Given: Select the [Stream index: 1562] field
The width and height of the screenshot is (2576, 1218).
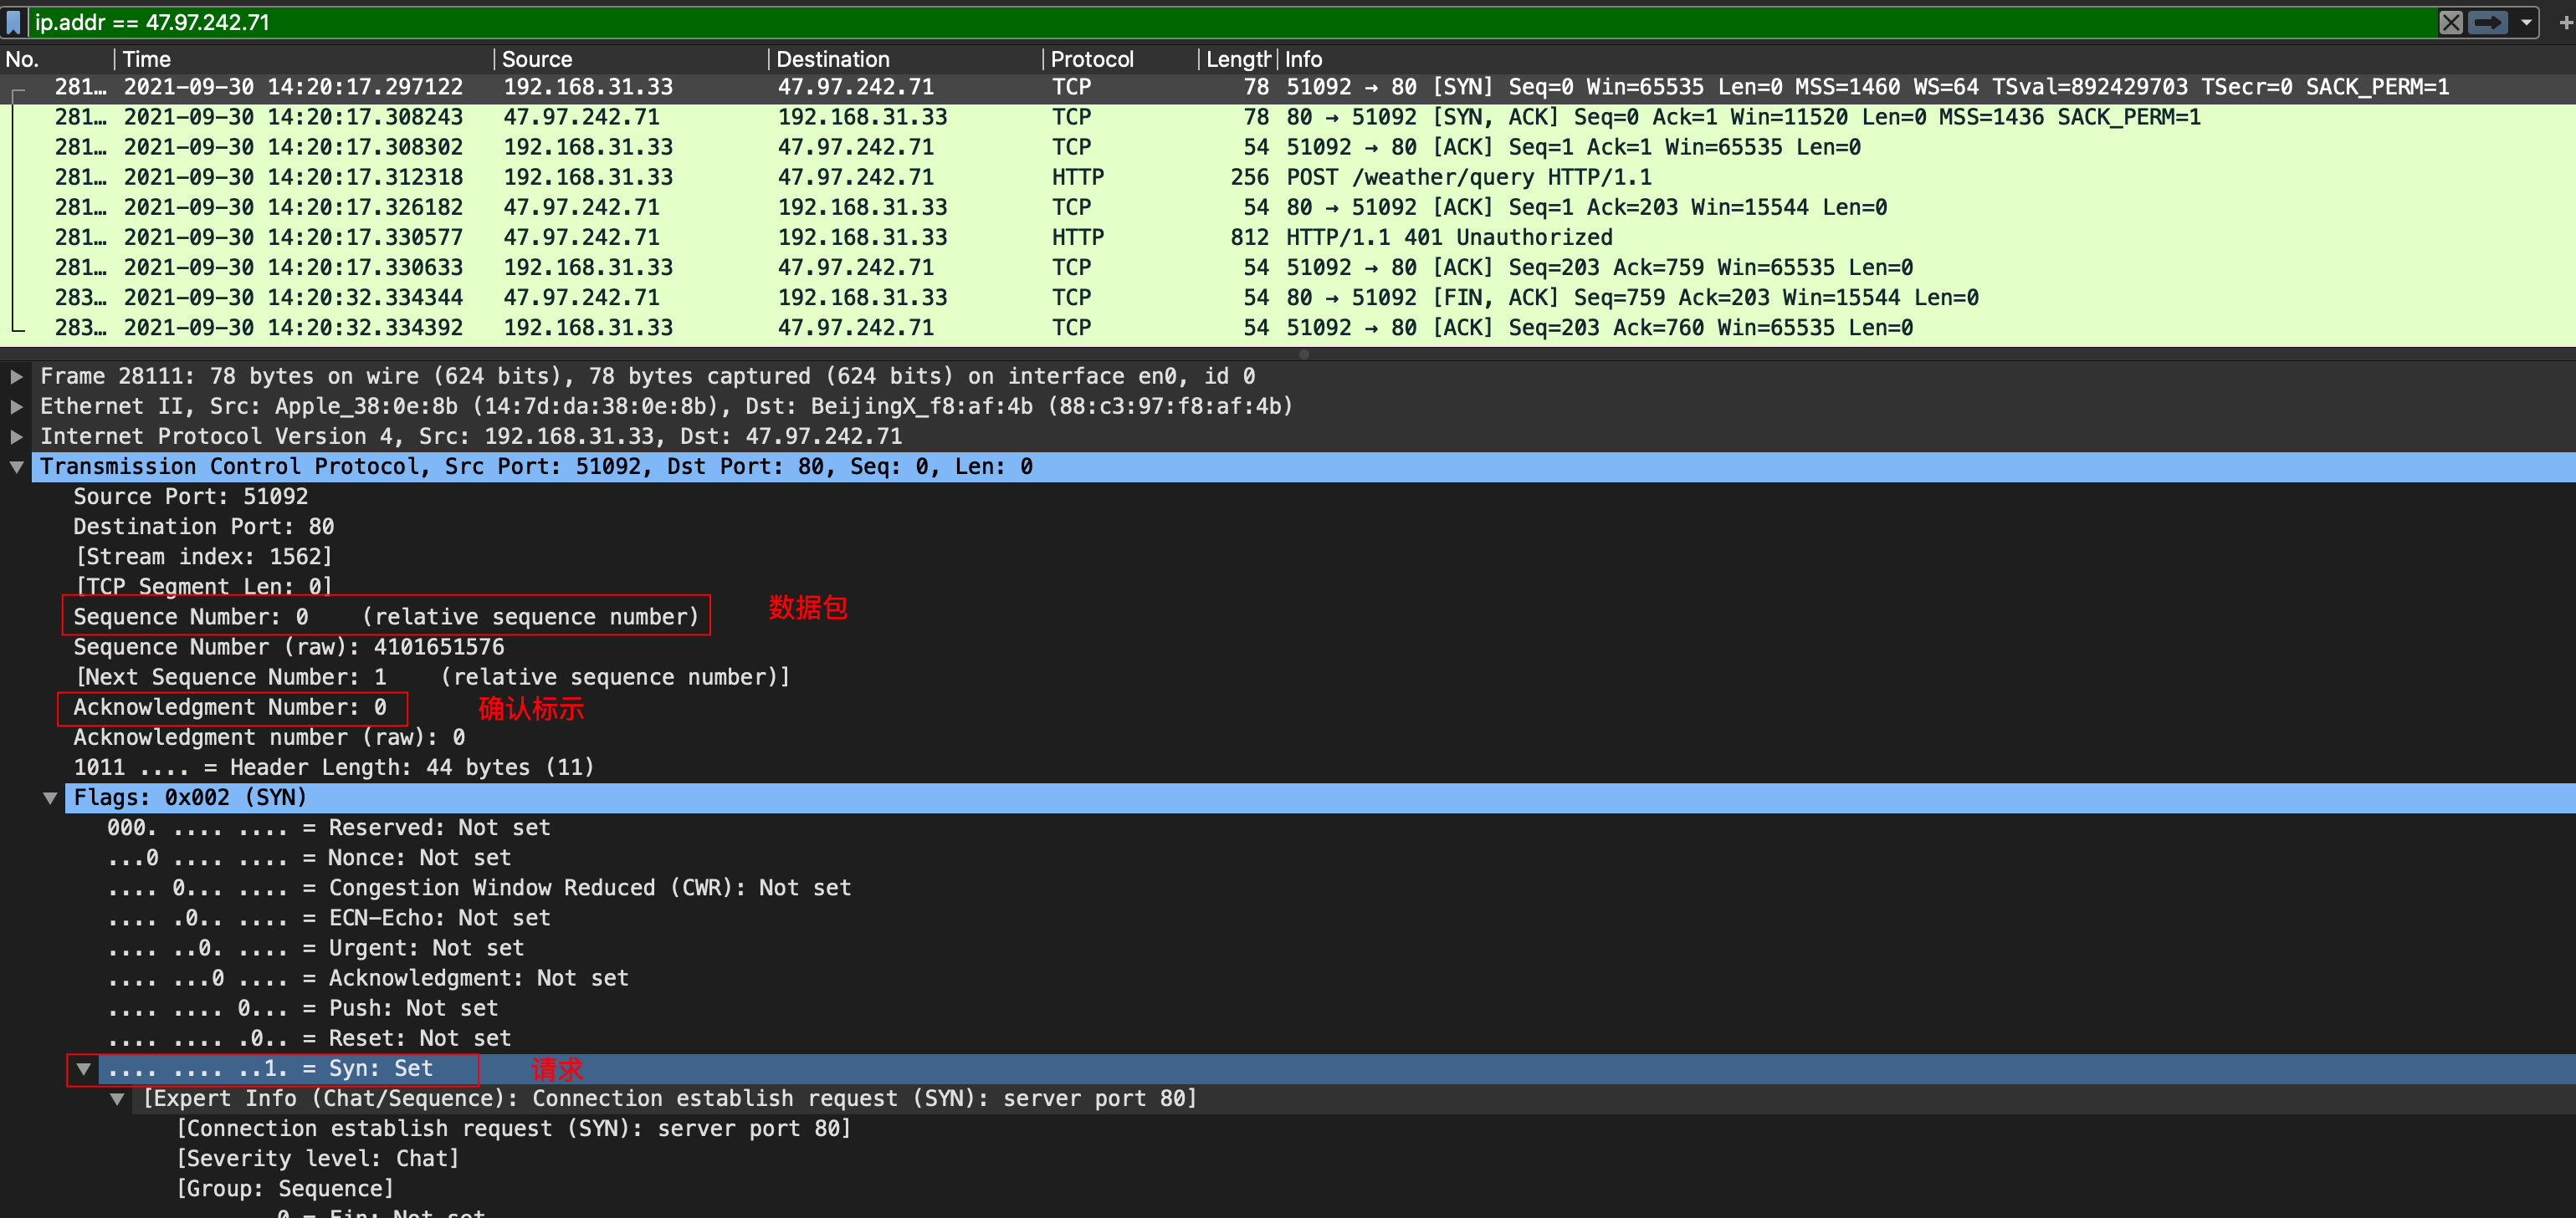Looking at the screenshot, I should click(204, 557).
